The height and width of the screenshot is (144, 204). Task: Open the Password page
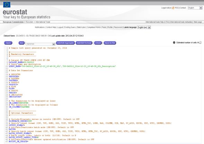[118, 27]
